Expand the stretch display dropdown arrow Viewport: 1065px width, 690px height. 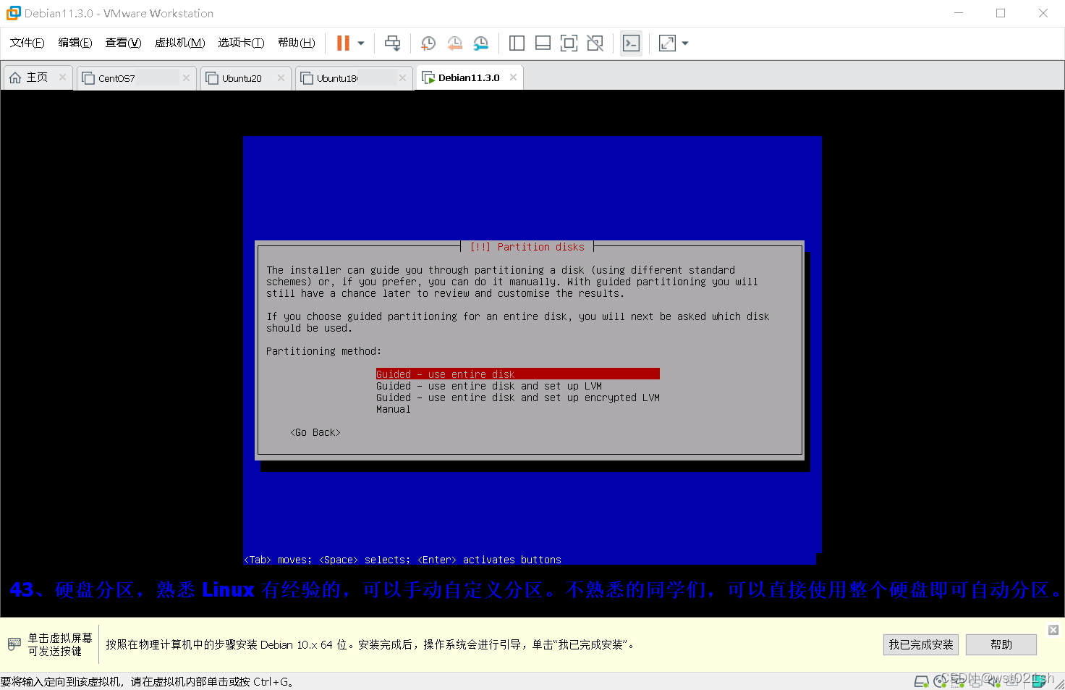pyautogui.click(x=685, y=43)
